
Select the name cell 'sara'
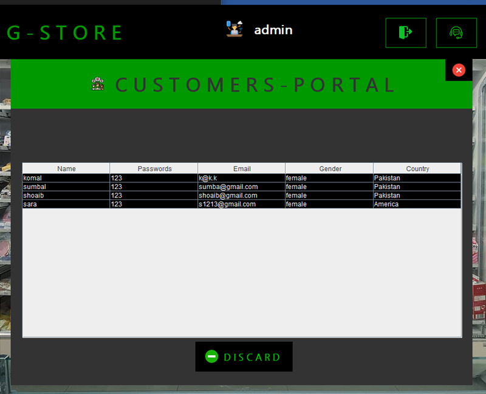[66, 204]
